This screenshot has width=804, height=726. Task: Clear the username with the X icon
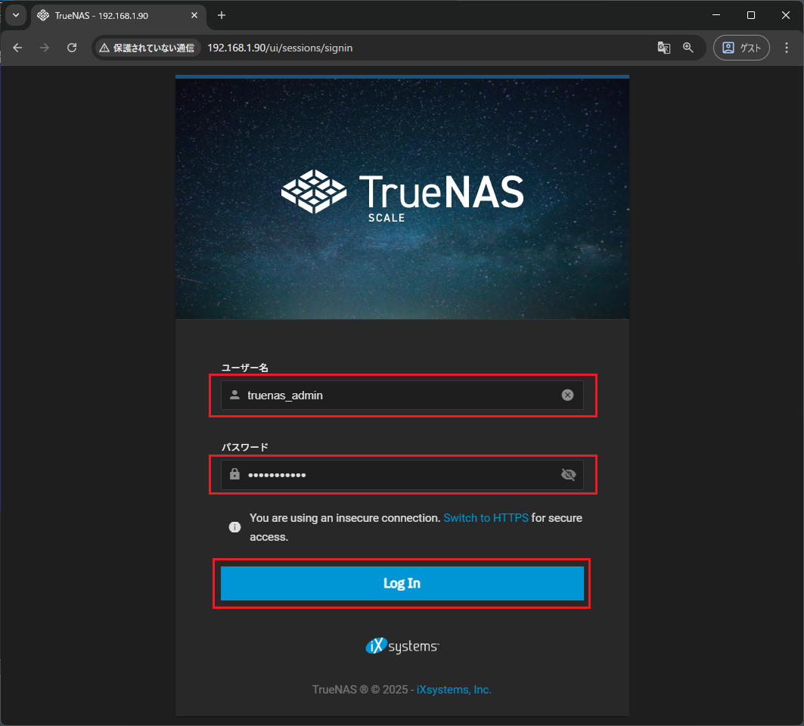pyautogui.click(x=567, y=395)
